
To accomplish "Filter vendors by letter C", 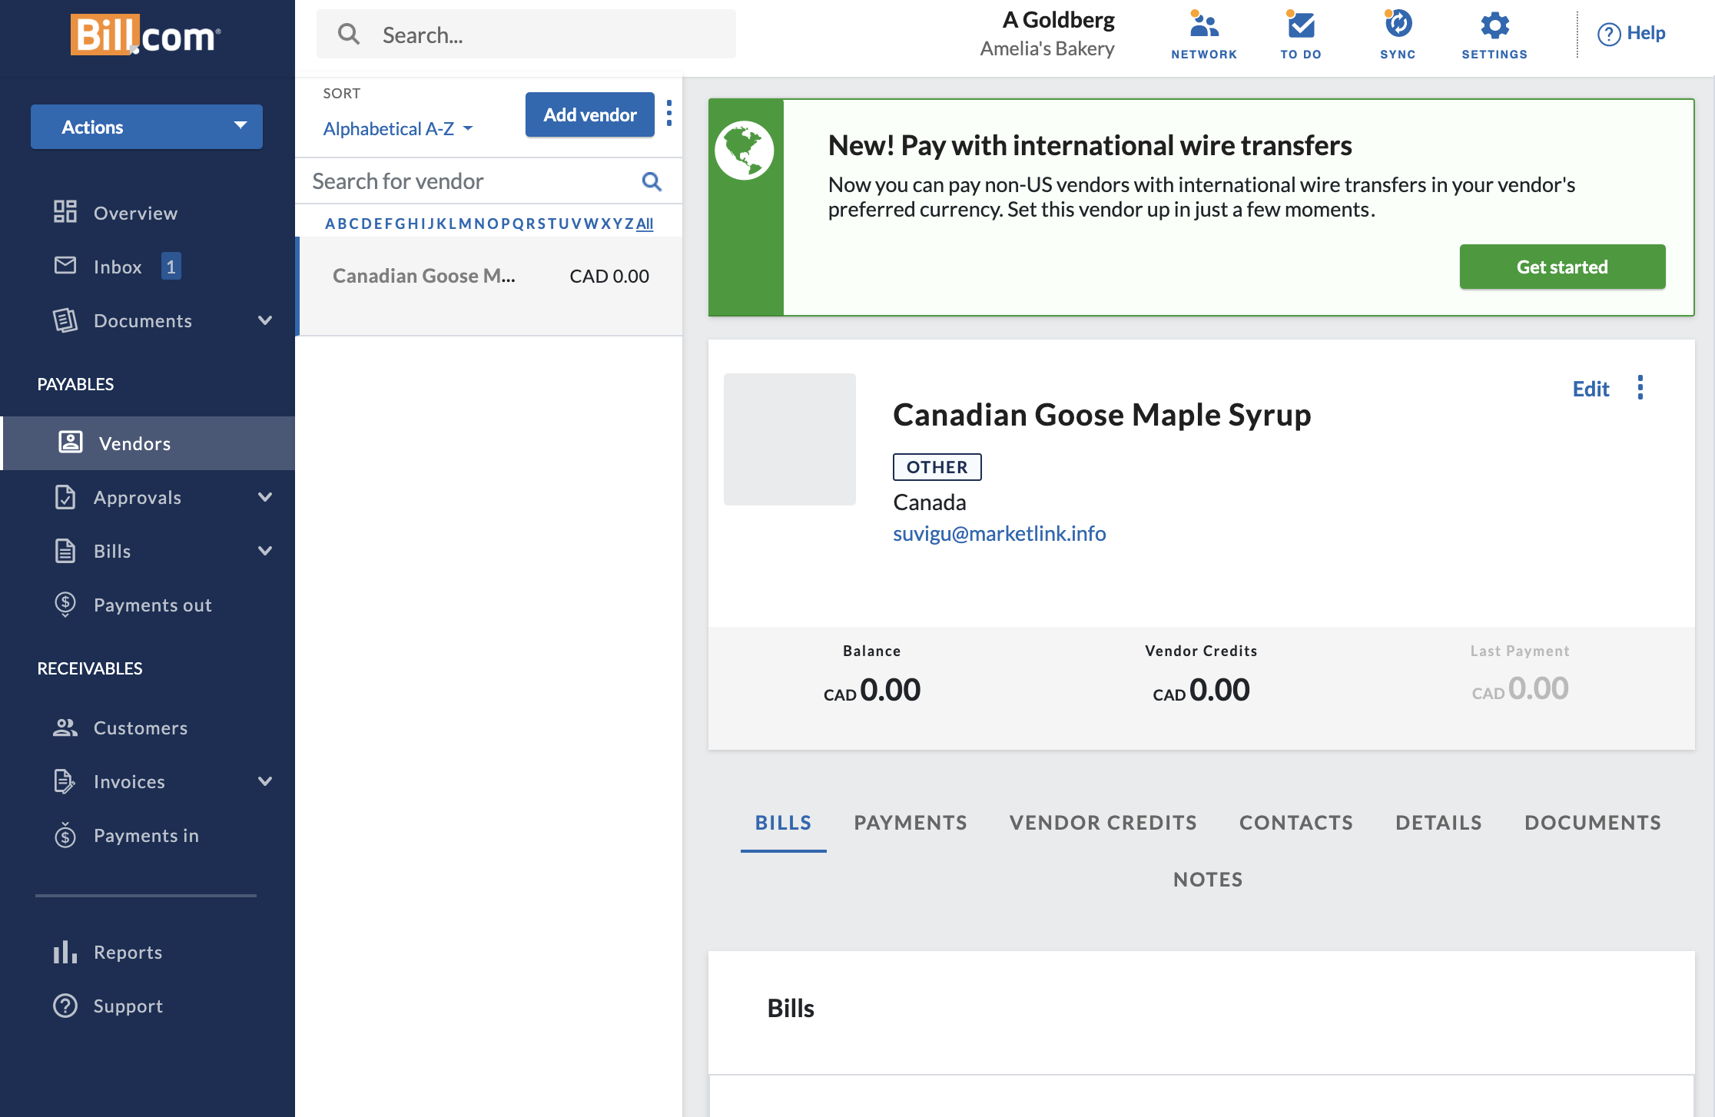I will coord(354,224).
